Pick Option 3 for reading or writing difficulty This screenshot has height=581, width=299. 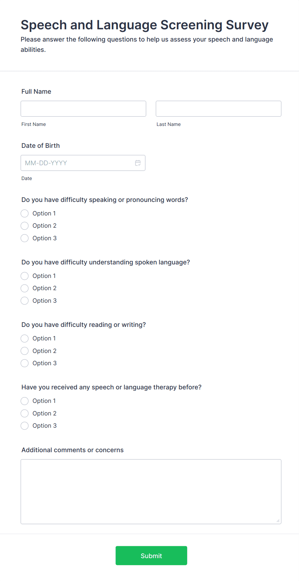pyautogui.click(x=25, y=363)
